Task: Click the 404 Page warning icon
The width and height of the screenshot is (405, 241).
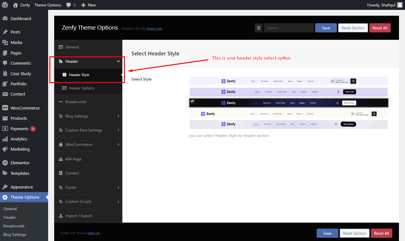Action: coord(61,159)
